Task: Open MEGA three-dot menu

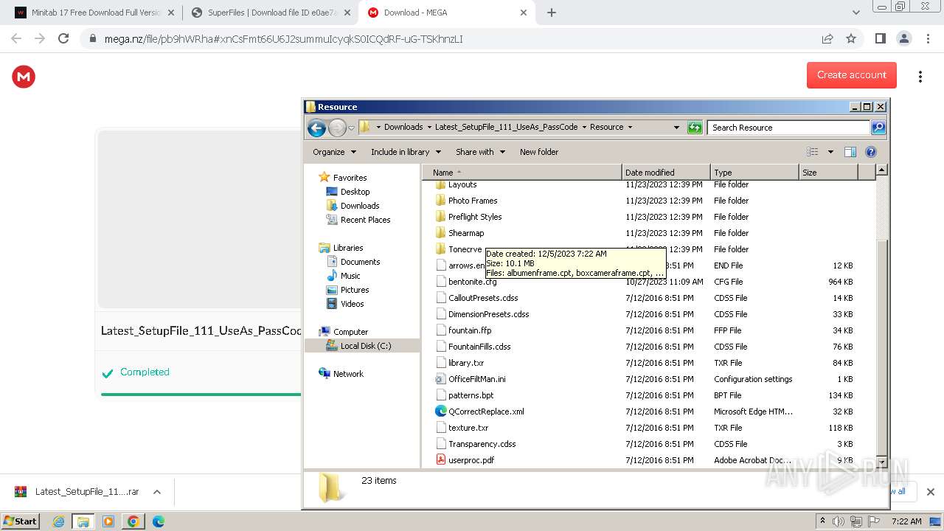Action: pyautogui.click(x=920, y=76)
